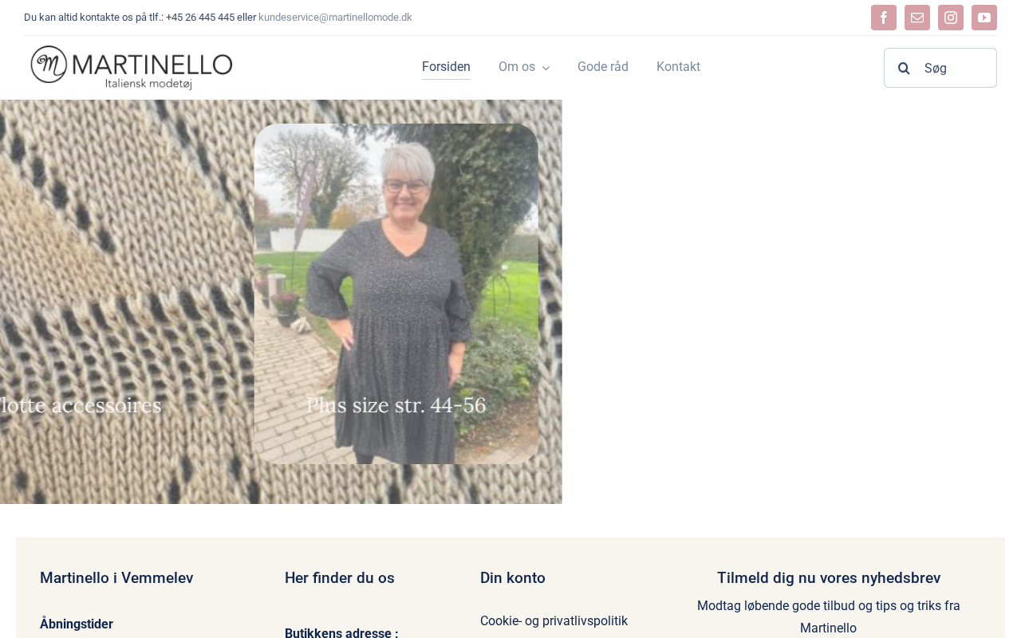Click the Din konto heading
Viewport: 1021px width, 638px height.
click(513, 578)
